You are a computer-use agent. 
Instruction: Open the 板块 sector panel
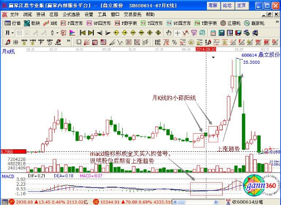coord(32,23)
